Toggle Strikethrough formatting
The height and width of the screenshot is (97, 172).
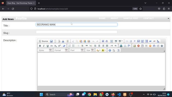[x=52, y=46]
